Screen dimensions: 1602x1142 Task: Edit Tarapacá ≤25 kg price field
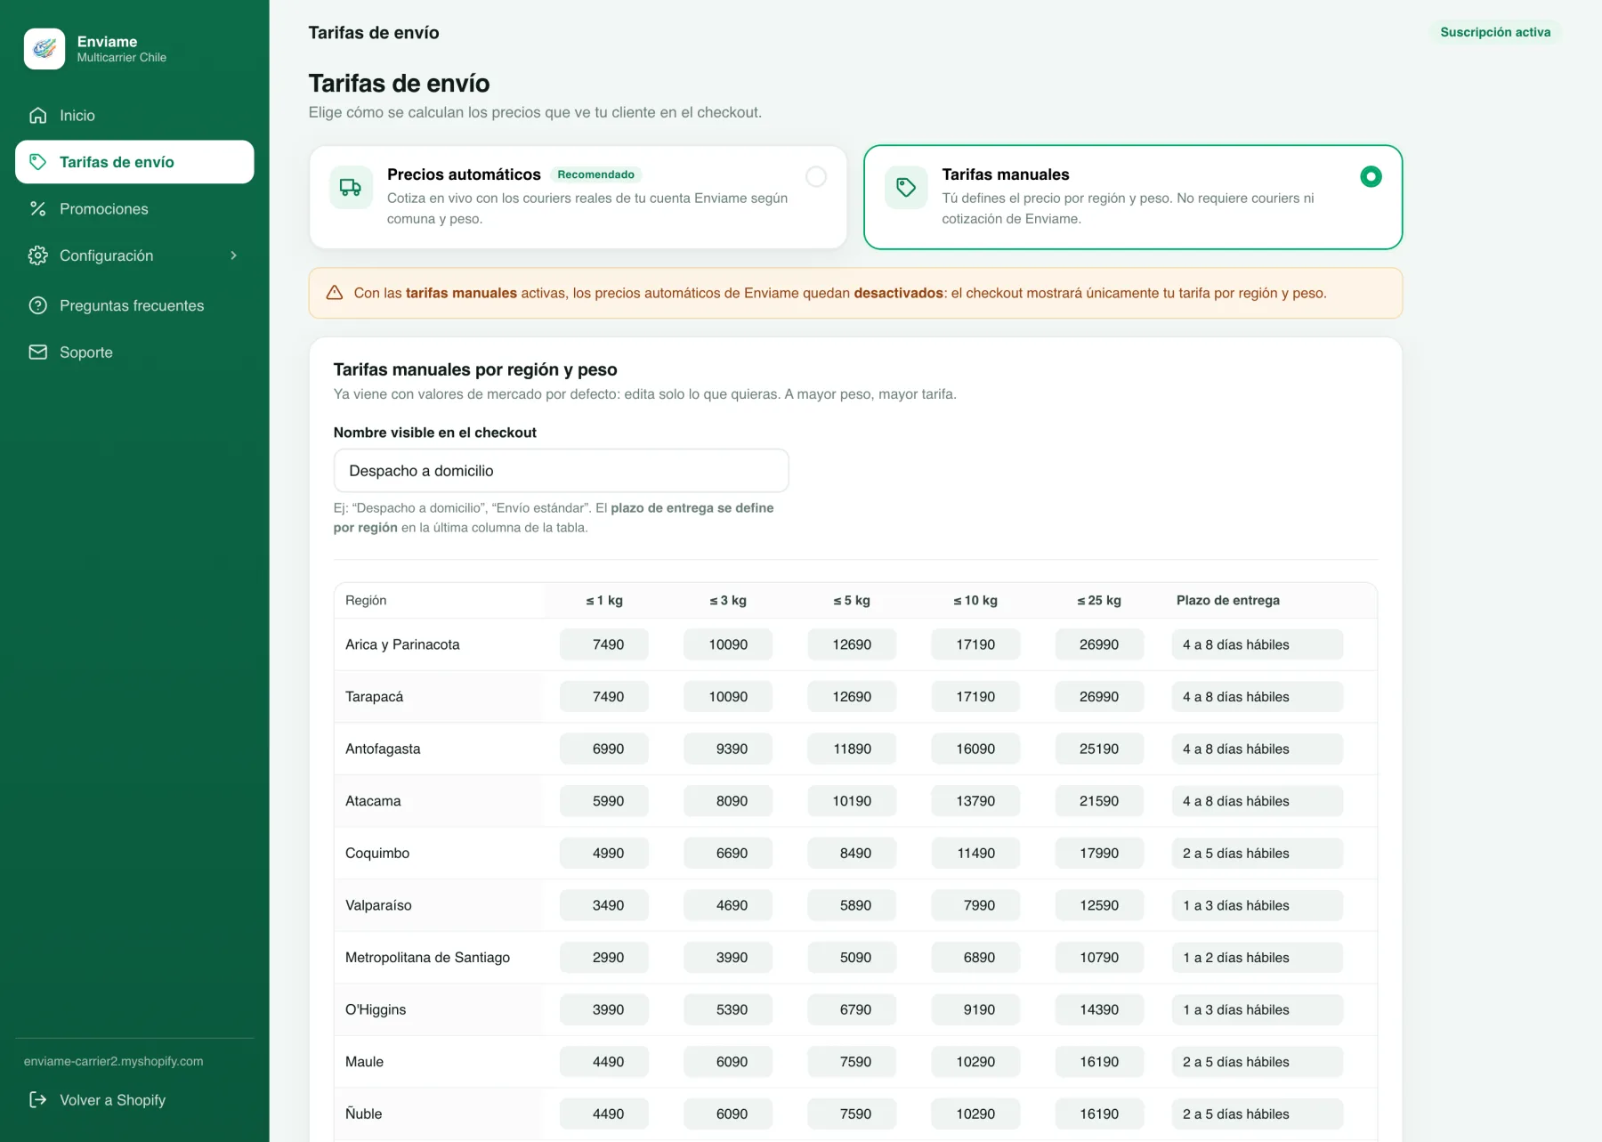[x=1099, y=697]
